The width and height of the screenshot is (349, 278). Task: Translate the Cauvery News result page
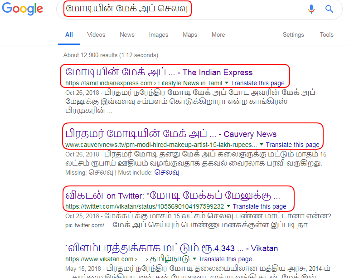tap(292, 145)
